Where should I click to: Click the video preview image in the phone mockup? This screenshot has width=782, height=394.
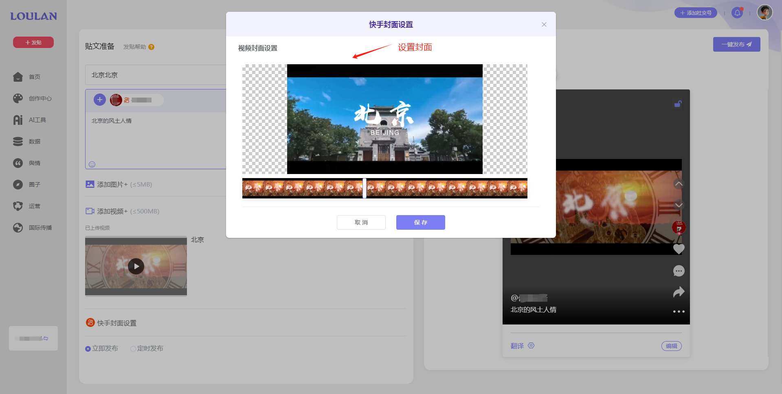pyautogui.click(x=596, y=207)
